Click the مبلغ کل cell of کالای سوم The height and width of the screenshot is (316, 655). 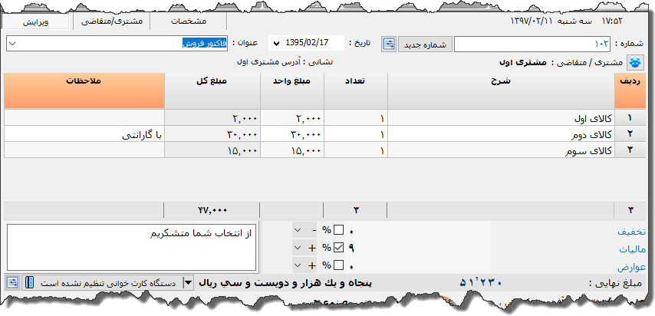pyautogui.click(x=212, y=150)
